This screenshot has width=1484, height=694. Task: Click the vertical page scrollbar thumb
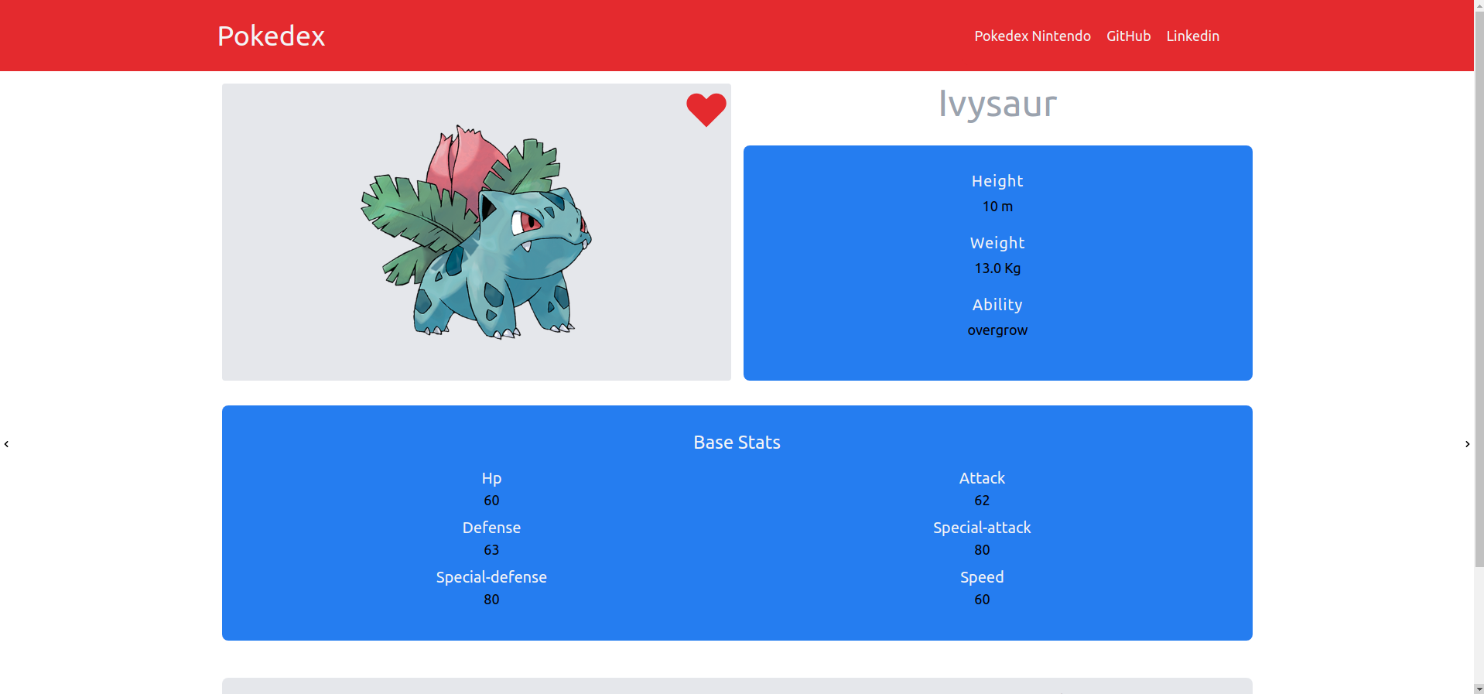click(1479, 288)
